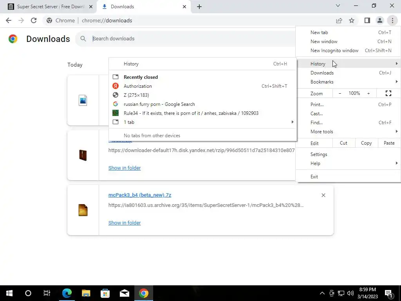Click Show in folder for the zip download
The width and height of the screenshot is (401, 301).
[125, 168]
